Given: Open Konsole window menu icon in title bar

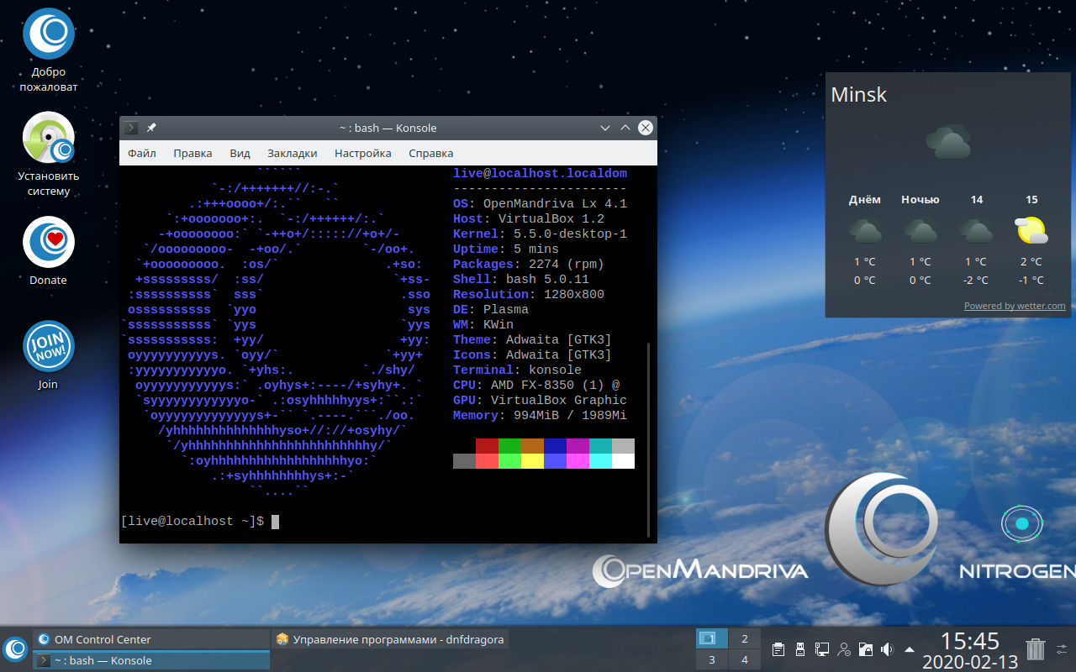Looking at the screenshot, I should pos(131,128).
